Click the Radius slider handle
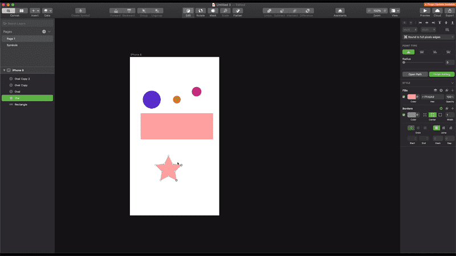This screenshot has height=256, width=456. 404,63
